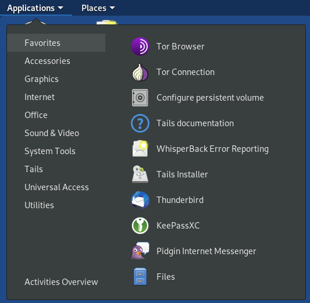This screenshot has height=303, width=310.
Task: Click the Tor Connection onion icon
Action: pos(140,72)
